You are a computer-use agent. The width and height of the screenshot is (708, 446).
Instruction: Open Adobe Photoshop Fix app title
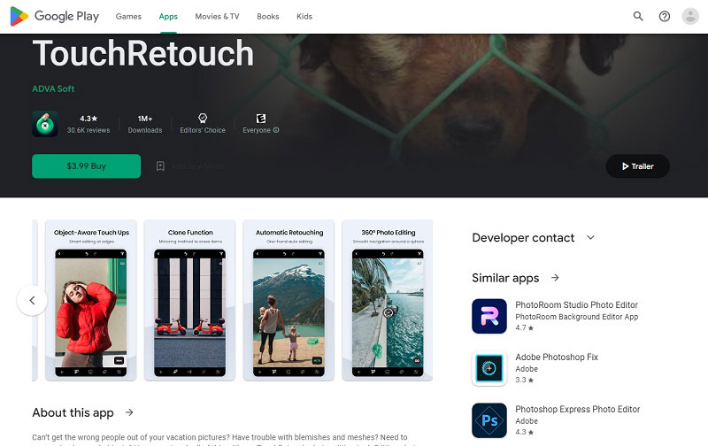(557, 358)
